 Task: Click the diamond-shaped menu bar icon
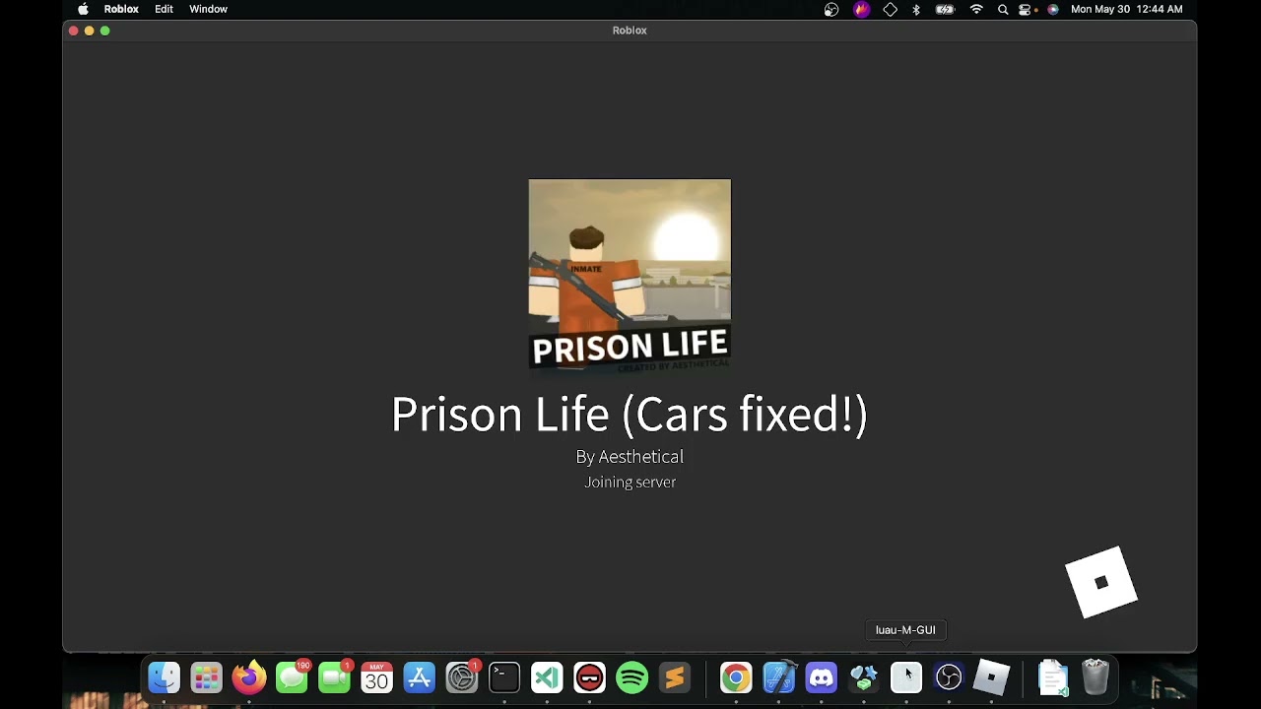click(x=891, y=9)
